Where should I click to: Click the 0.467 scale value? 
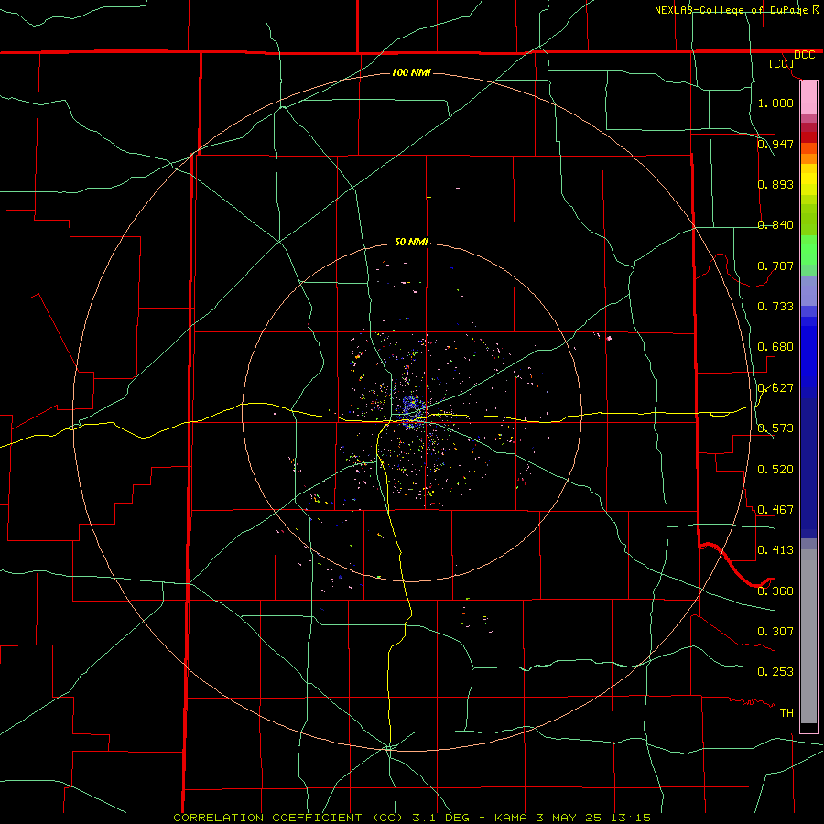[775, 510]
